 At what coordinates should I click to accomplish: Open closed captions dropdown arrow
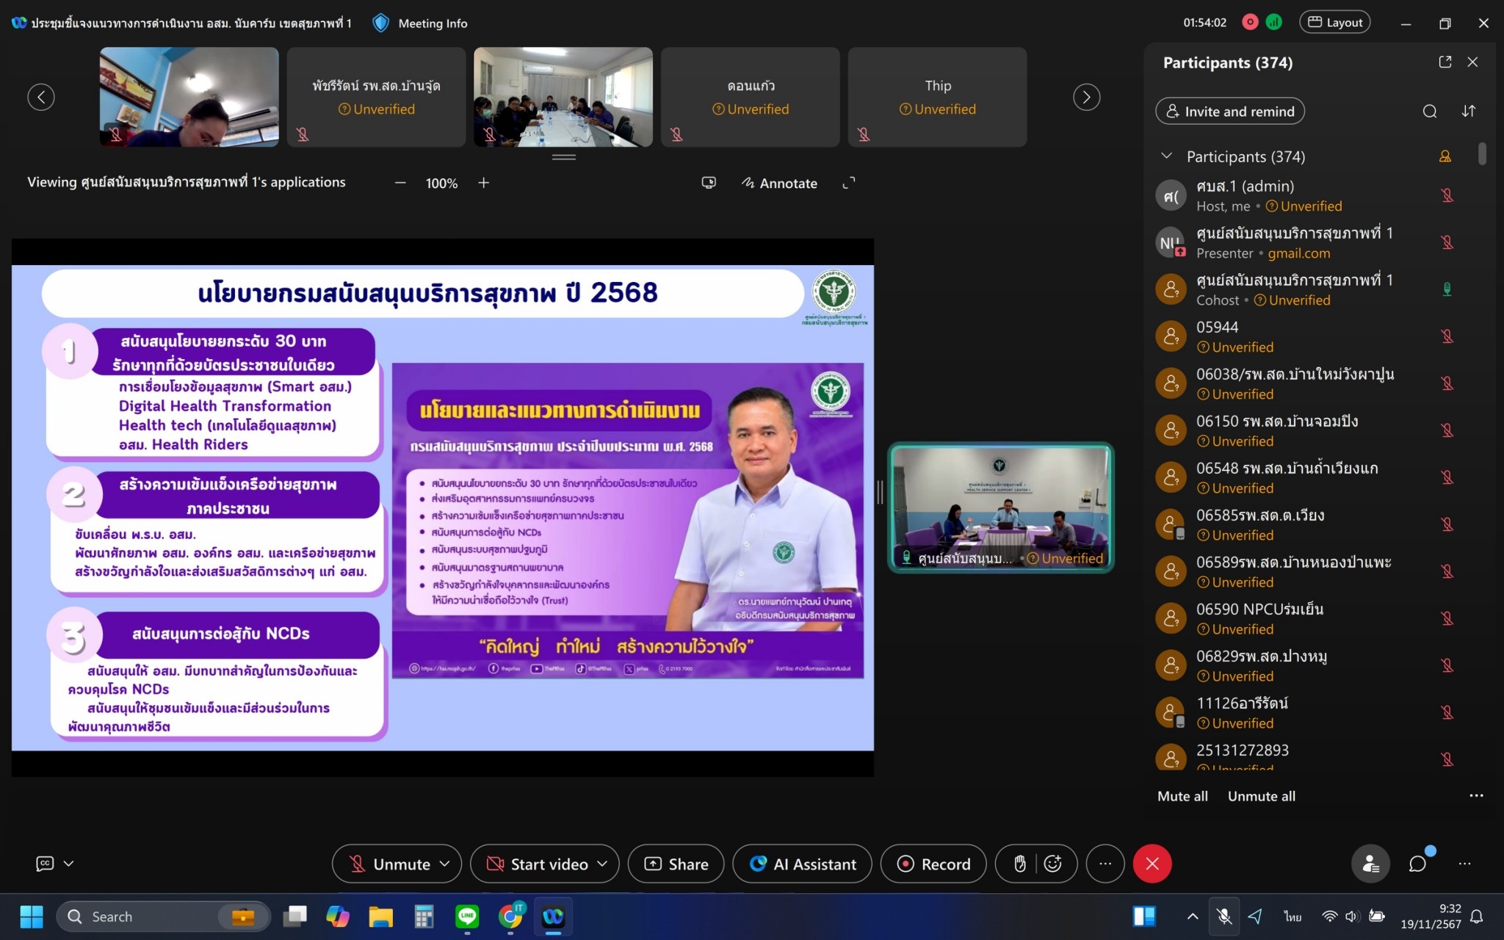tap(69, 864)
